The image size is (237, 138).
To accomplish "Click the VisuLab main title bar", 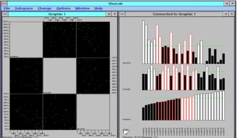I will click(116, 4).
